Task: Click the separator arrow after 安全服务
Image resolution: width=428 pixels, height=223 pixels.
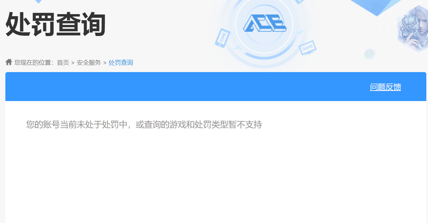Action: (x=105, y=63)
